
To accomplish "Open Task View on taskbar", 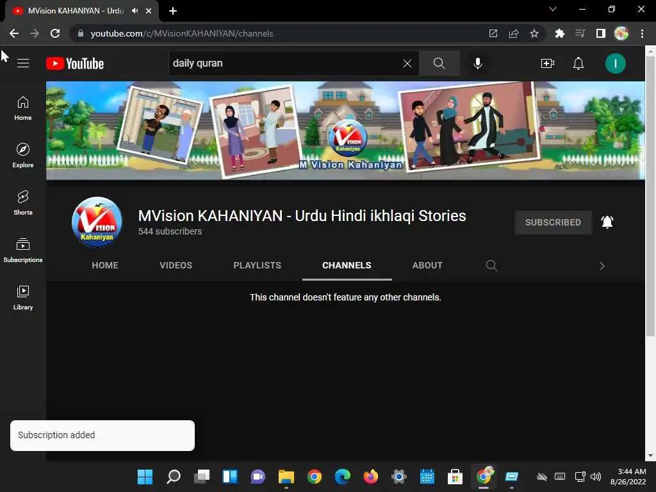I will (x=202, y=477).
